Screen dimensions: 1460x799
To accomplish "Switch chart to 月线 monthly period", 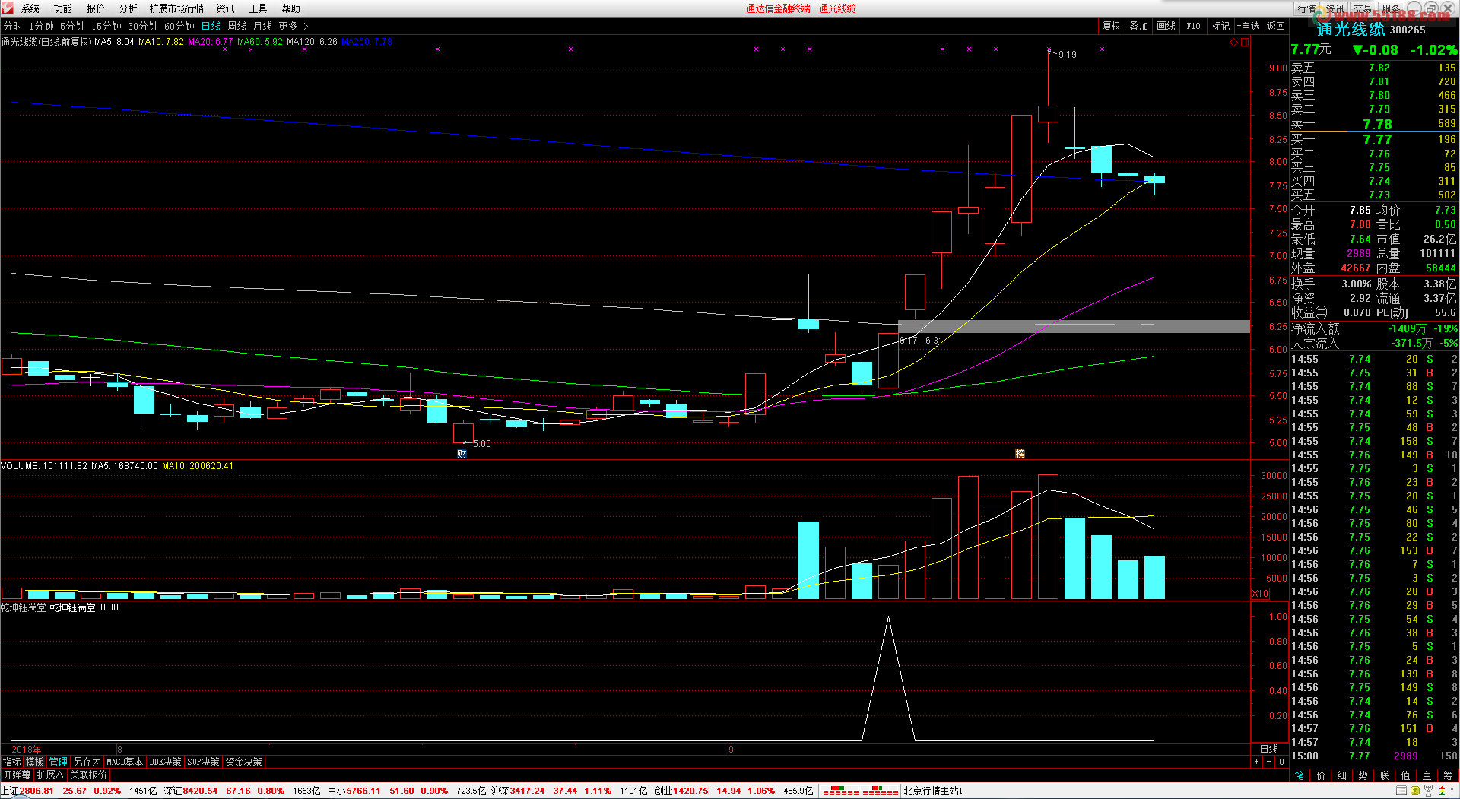I will pos(262,26).
